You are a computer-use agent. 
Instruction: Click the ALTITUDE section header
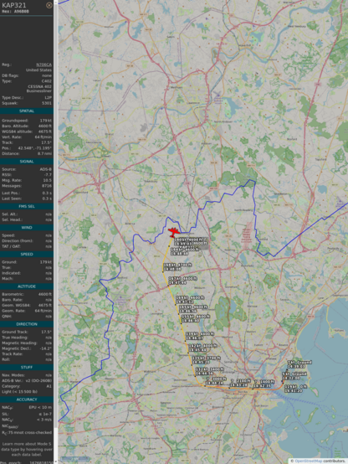[27, 286]
